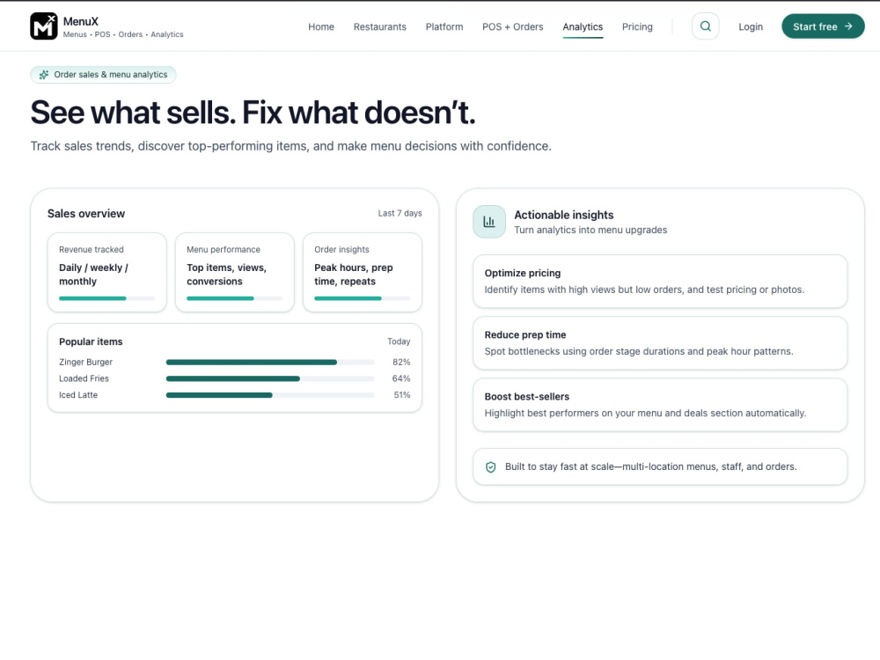Click the 'Sales overview' heading
880x660 pixels.
pyautogui.click(x=86, y=214)
